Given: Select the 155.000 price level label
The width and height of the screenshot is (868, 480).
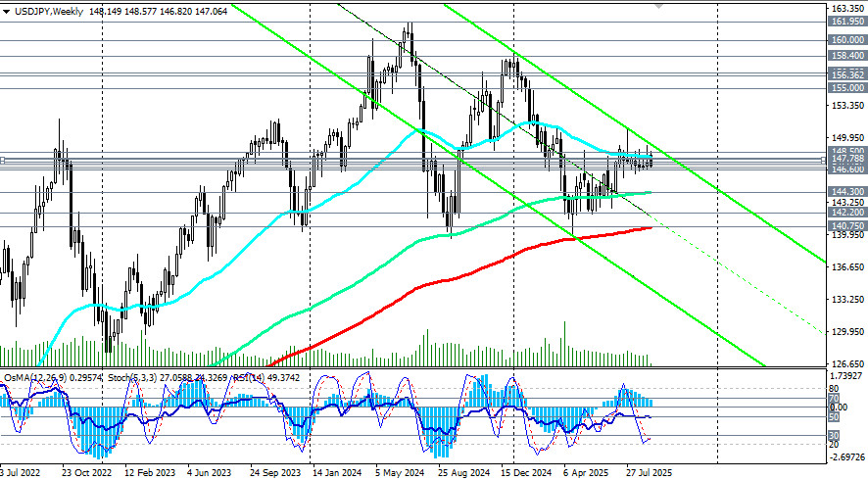Looking at the screenshot, I should [x=846, y=88].
